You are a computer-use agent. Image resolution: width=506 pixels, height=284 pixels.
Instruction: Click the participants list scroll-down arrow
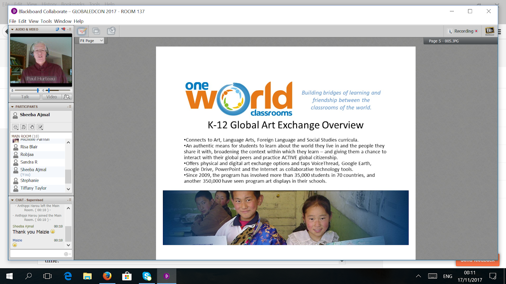[68, 189]
